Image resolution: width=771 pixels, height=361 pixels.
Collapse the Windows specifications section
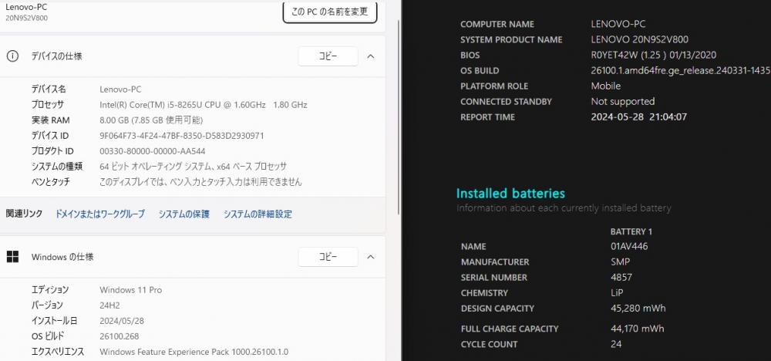point(371,257)
